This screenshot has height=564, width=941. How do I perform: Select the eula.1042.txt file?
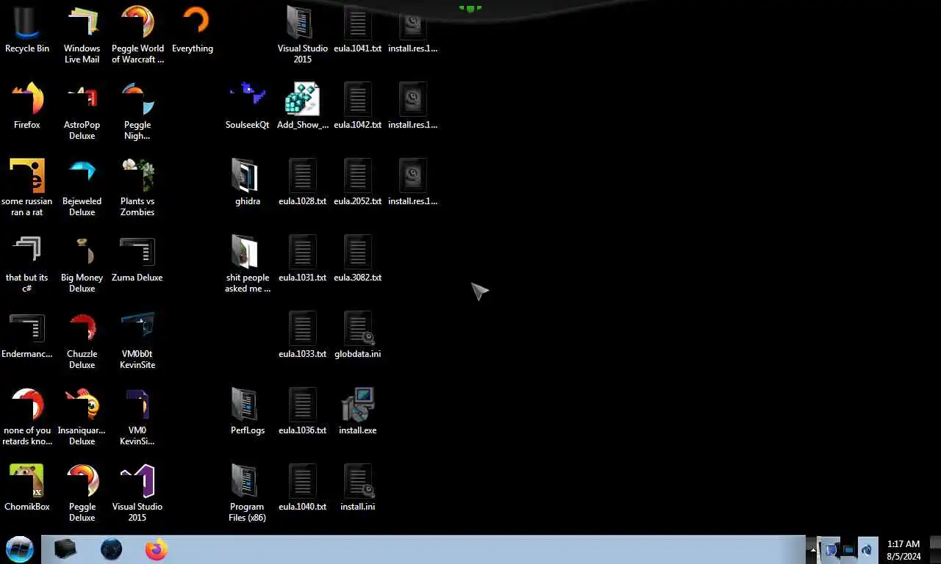pyautogui.click(x=358, y=106)
